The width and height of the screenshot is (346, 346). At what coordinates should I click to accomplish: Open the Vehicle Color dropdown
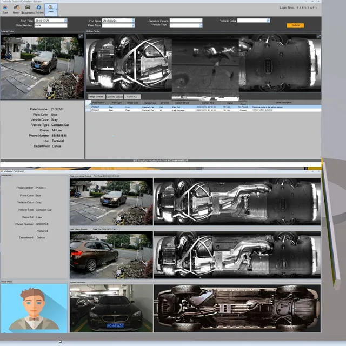click(268, 21)
